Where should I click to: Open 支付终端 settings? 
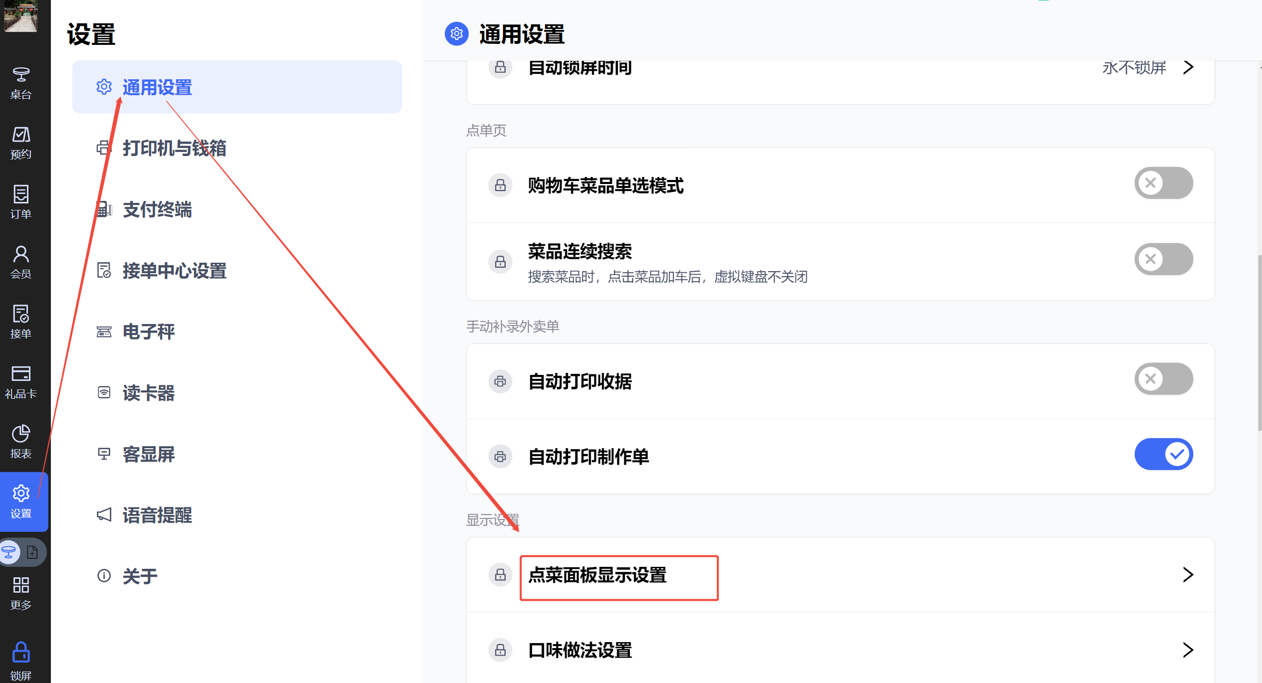click(x=237, y=209)
